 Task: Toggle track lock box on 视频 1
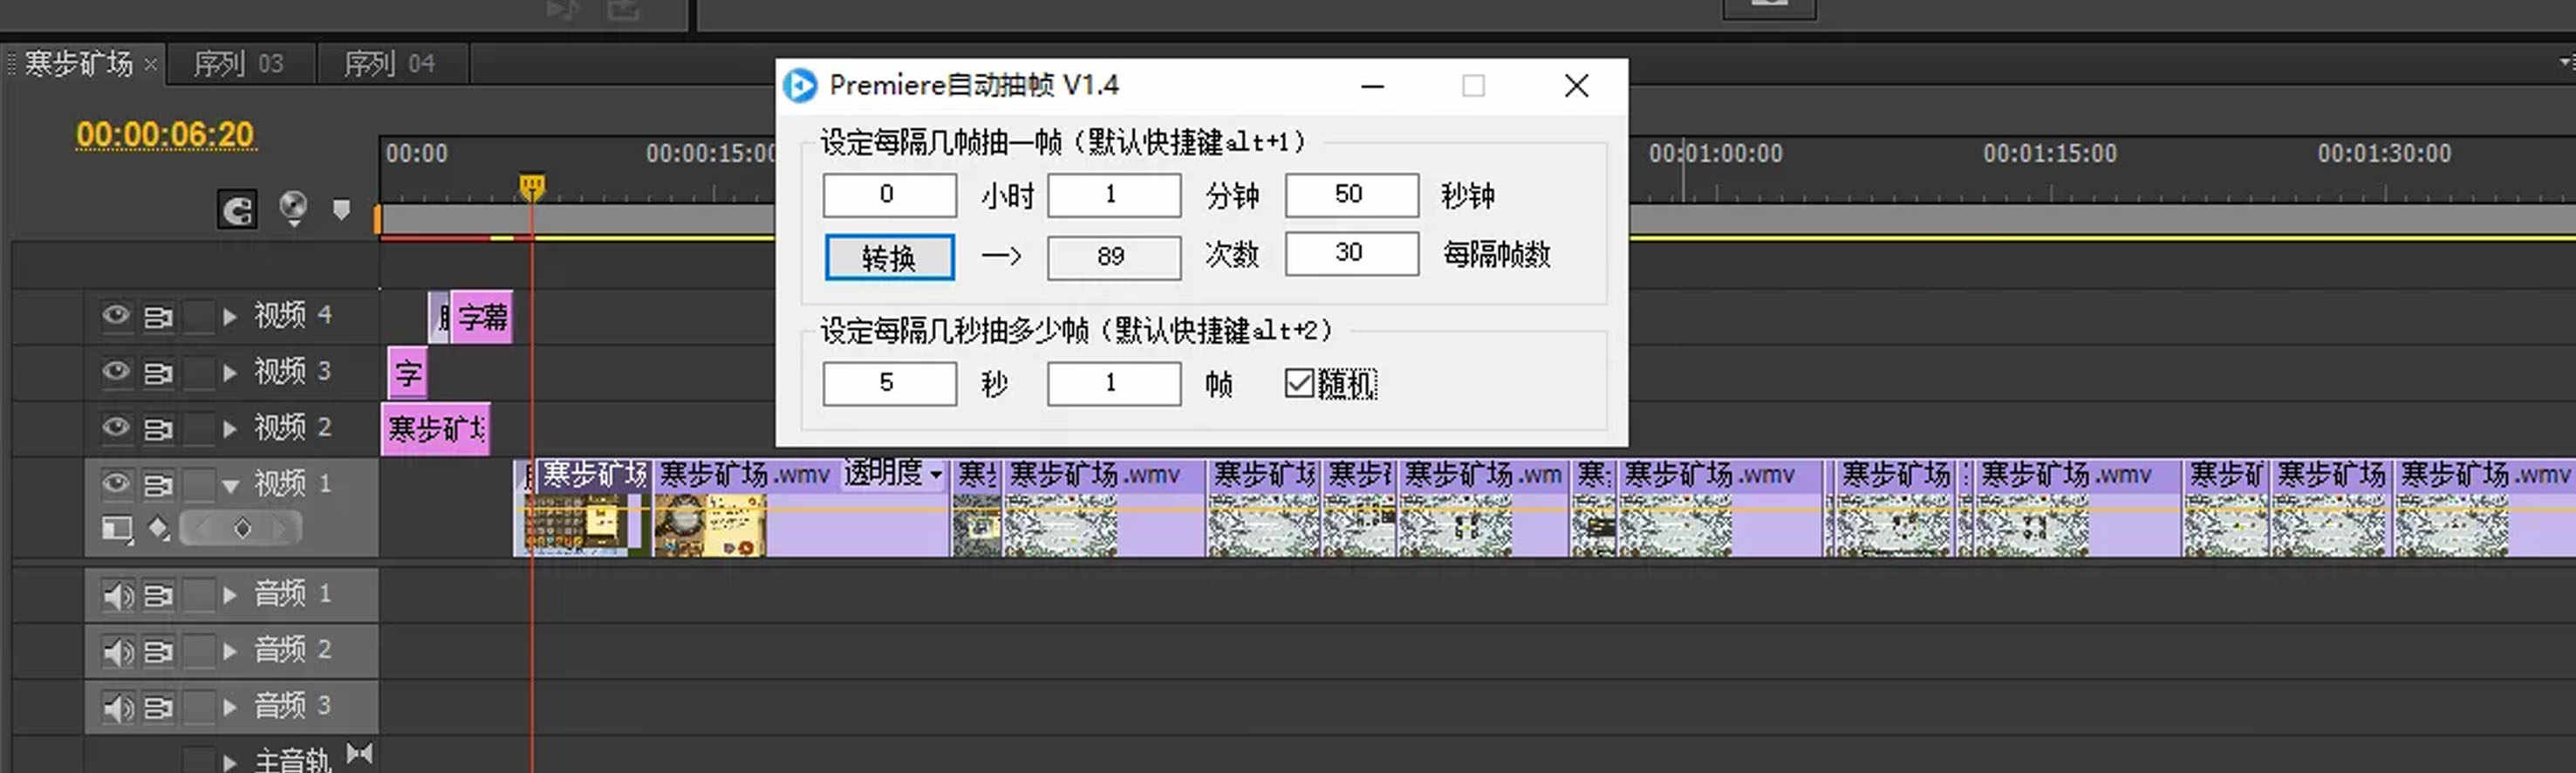point(199,485)
